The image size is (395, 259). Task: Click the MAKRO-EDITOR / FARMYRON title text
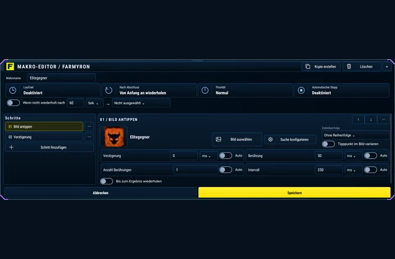point(54,67)
